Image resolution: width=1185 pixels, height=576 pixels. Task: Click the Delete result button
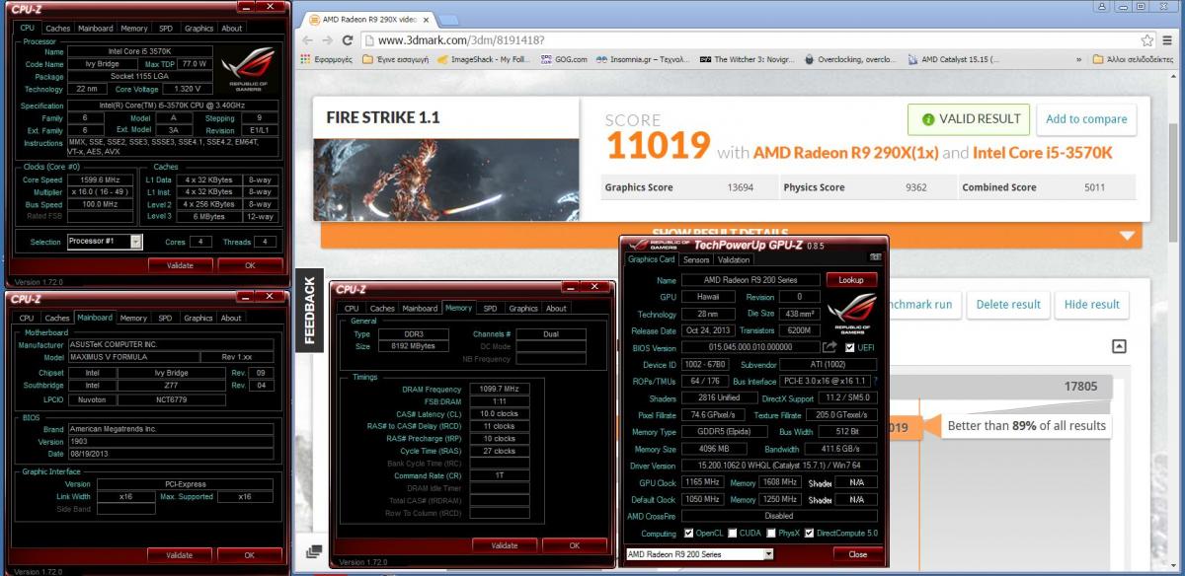tap(1008, 304)
